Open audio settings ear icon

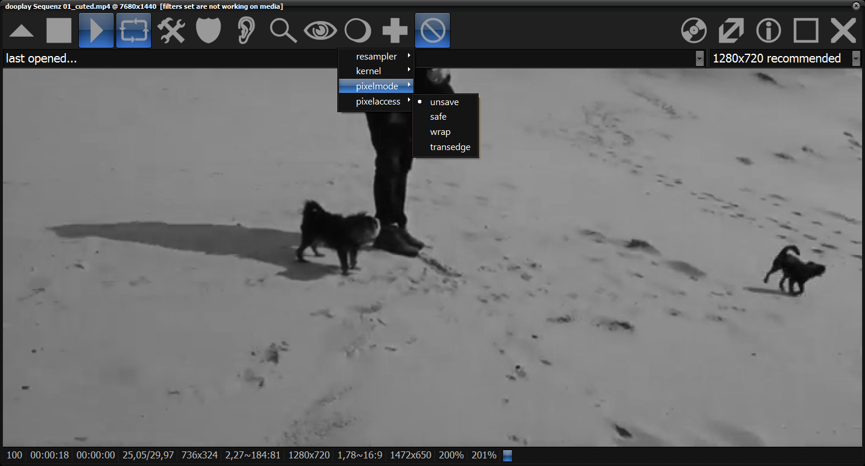click(x=246, y=31)
